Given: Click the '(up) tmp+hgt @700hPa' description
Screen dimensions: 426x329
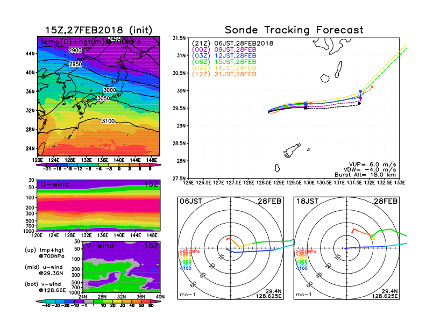Looking at the screenshot, I should point(44,253).
